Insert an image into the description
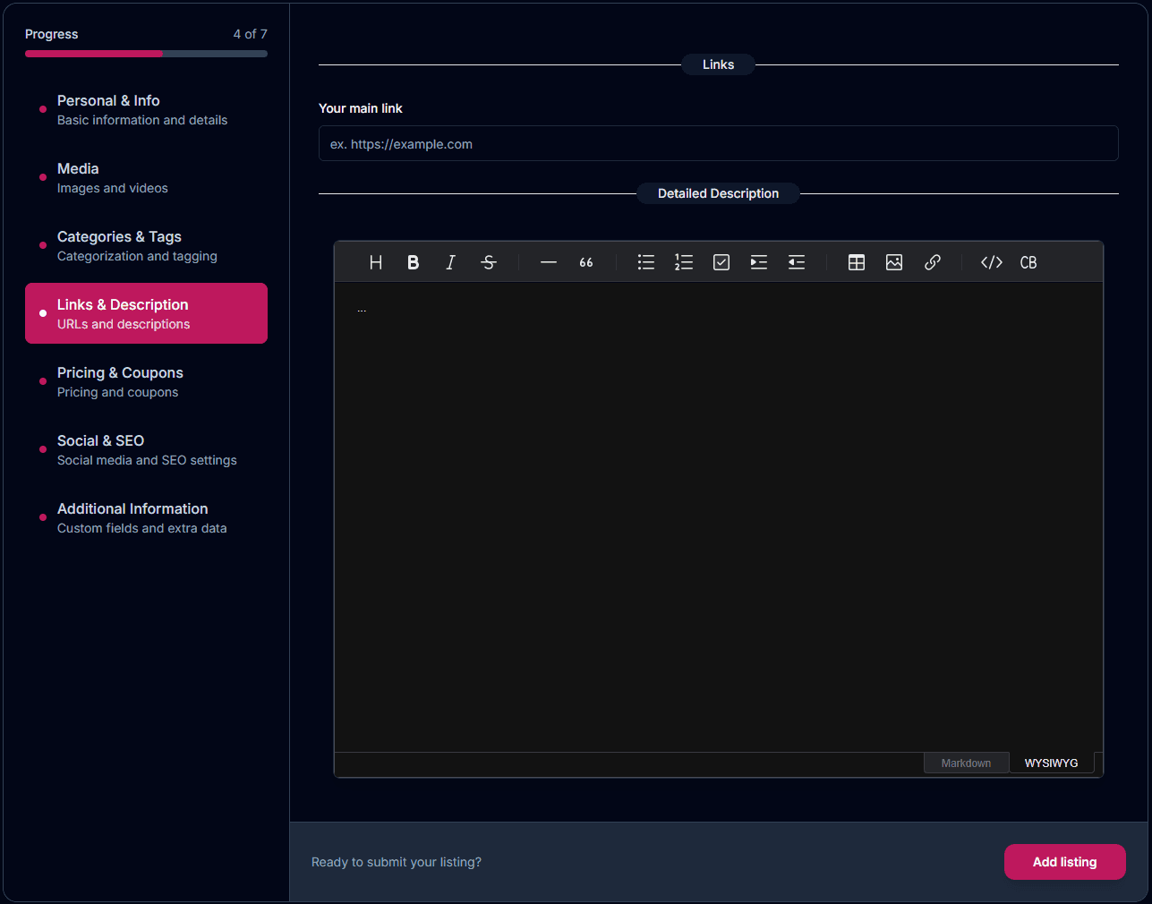The image size is (1152, 904). [894, 262]
